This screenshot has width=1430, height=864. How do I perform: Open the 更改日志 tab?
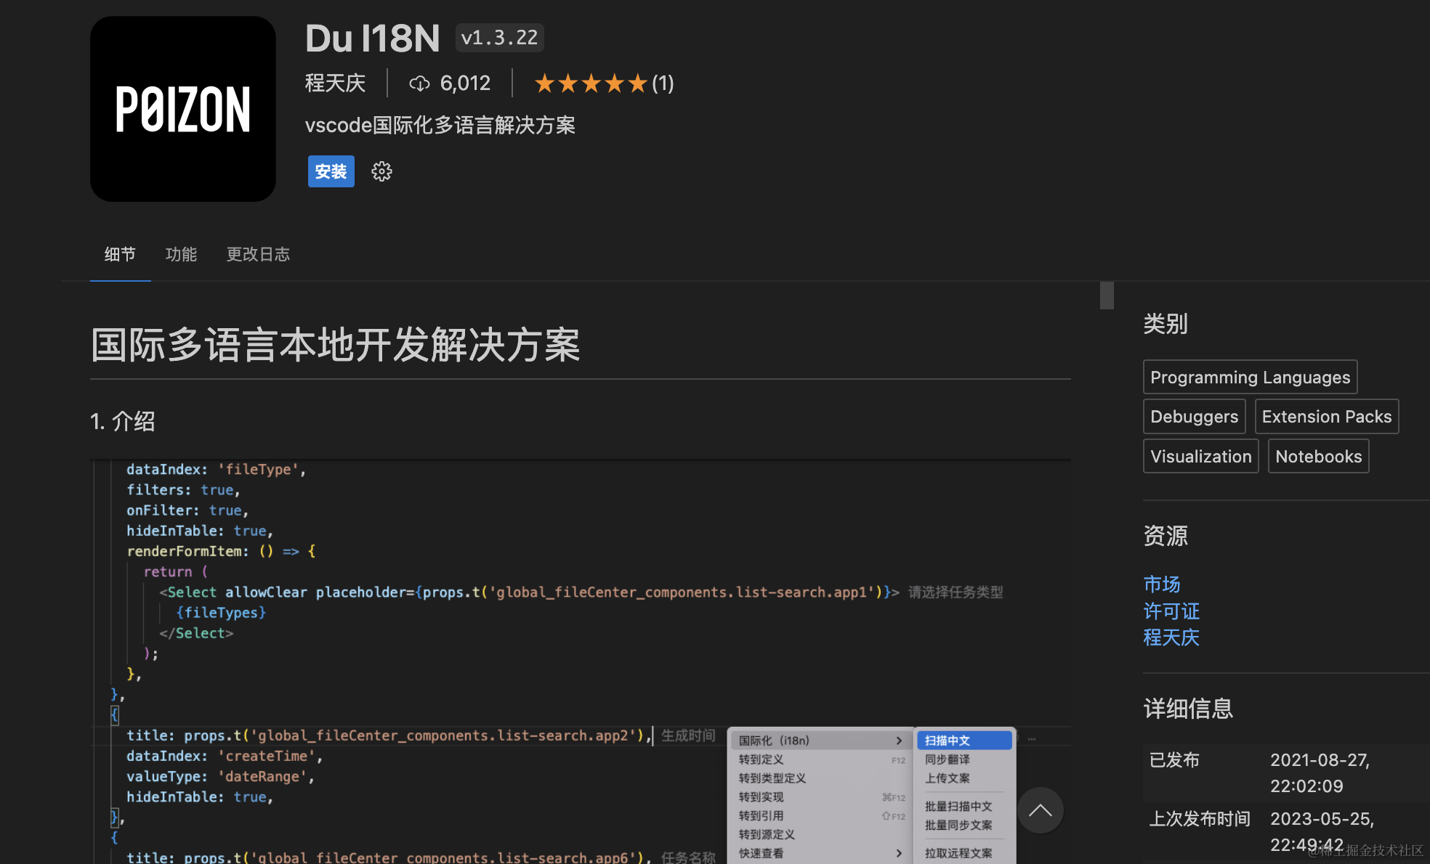click(x=258, y=254)
